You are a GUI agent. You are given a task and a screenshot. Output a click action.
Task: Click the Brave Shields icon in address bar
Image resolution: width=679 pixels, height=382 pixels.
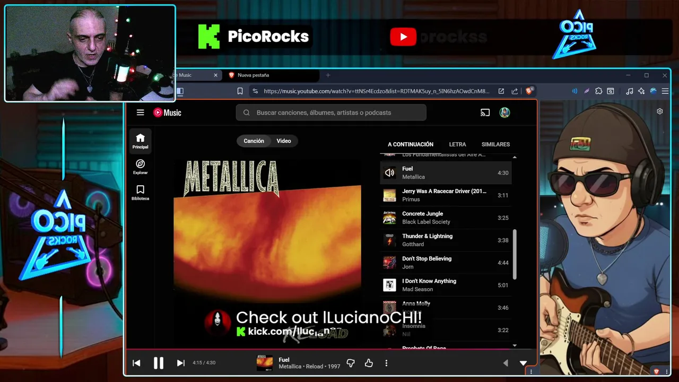pyautogui.click(x=529, y=91)
